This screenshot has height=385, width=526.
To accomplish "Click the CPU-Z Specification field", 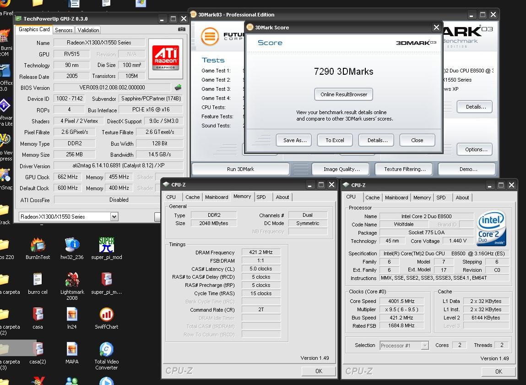I will (444, 253).
